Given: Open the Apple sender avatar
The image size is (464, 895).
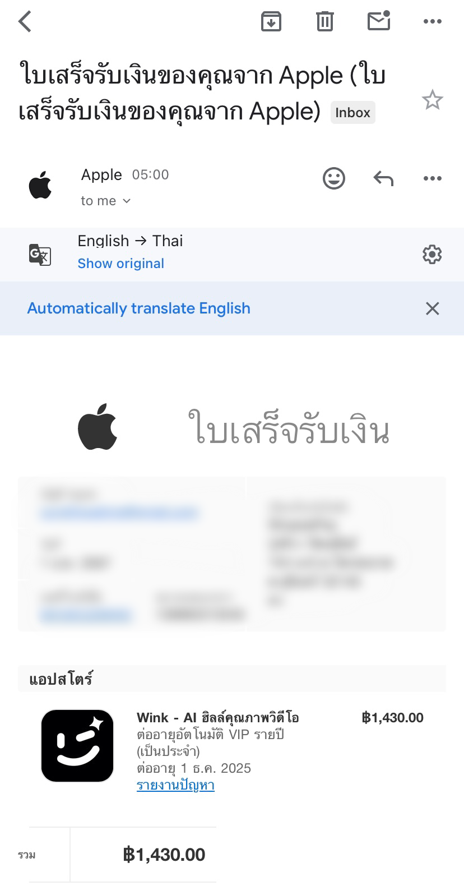Looking at the screenshot, I should tap(40, 186).
